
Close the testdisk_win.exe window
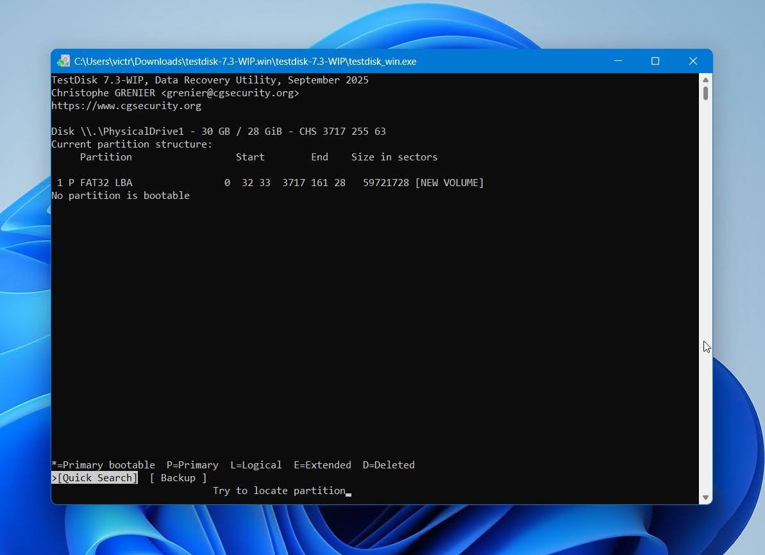pyautogui.click(x=693, y=61)
